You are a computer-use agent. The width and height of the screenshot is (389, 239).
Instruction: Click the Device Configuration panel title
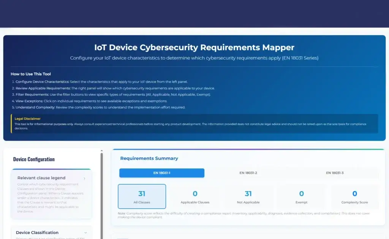point(34,159)
